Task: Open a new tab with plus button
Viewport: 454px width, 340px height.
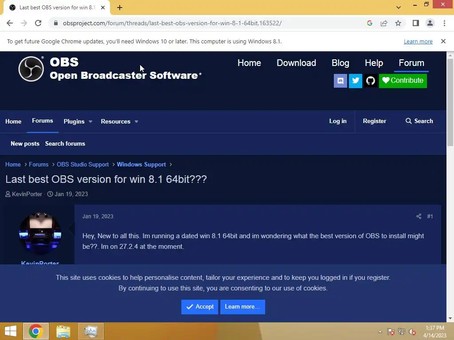Action: pyautogui.click(x=120, y=8)
